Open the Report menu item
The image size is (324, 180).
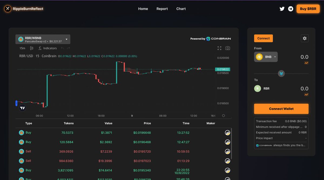click(x=162, y=9)
